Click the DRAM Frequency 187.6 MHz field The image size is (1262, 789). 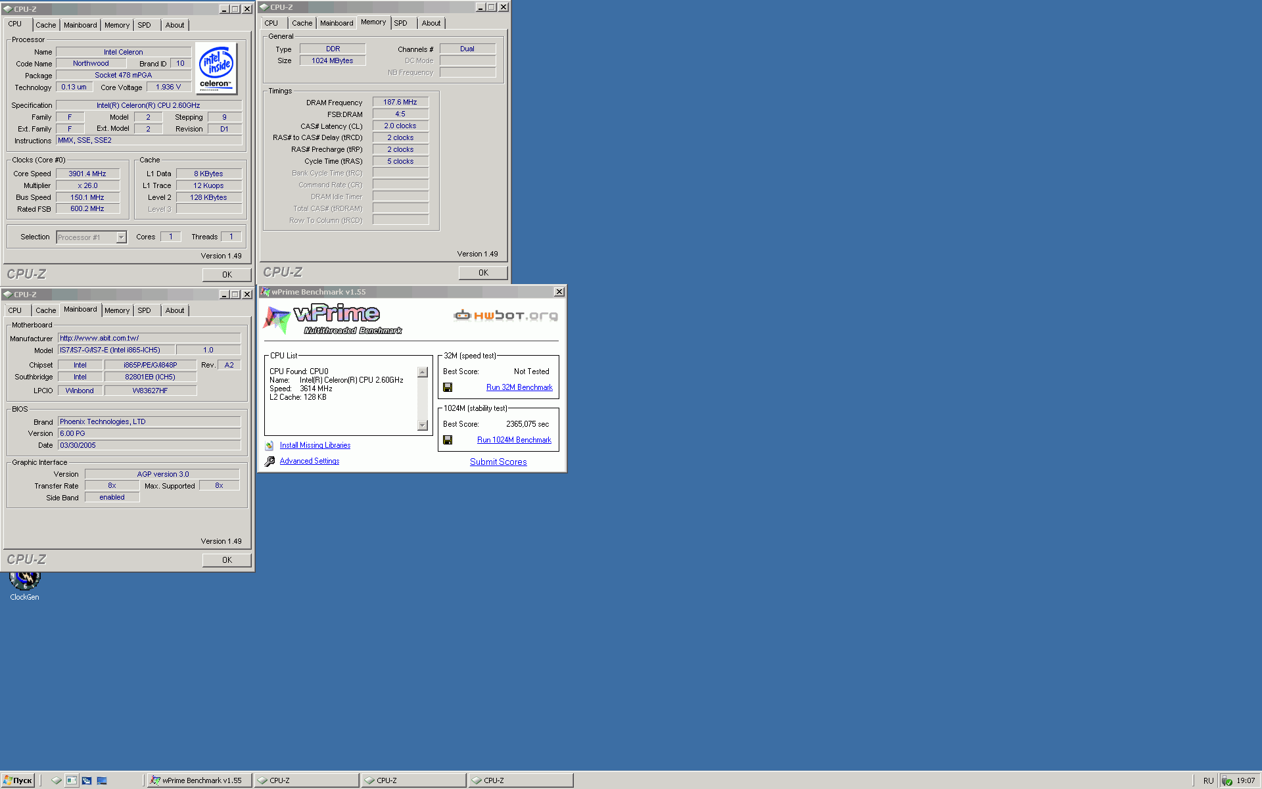pyautogui.click(x=400, y=102)
